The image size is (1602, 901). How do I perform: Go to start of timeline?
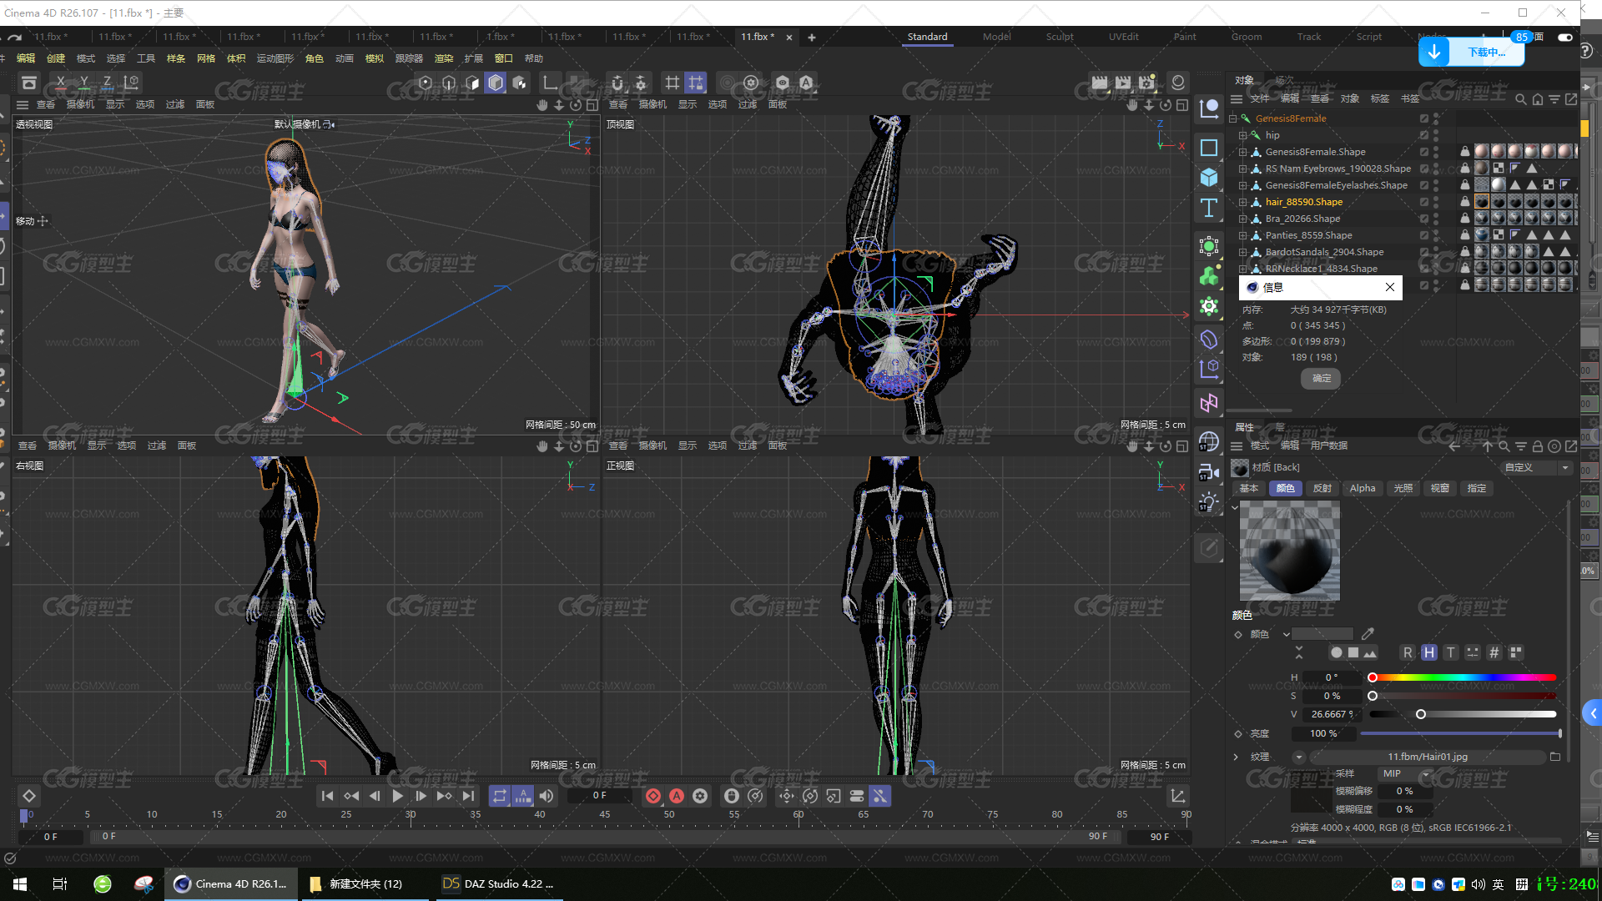328,796
